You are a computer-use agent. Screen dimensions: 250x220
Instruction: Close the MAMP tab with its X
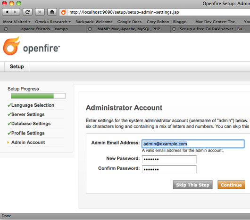pyautogui.click(x=90, y=29)
